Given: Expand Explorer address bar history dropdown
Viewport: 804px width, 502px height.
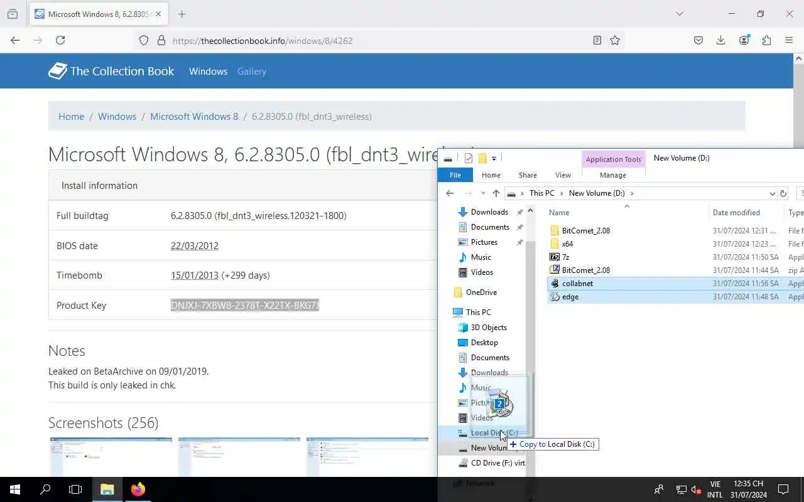Looking at the screenshot, I should 772,193.
